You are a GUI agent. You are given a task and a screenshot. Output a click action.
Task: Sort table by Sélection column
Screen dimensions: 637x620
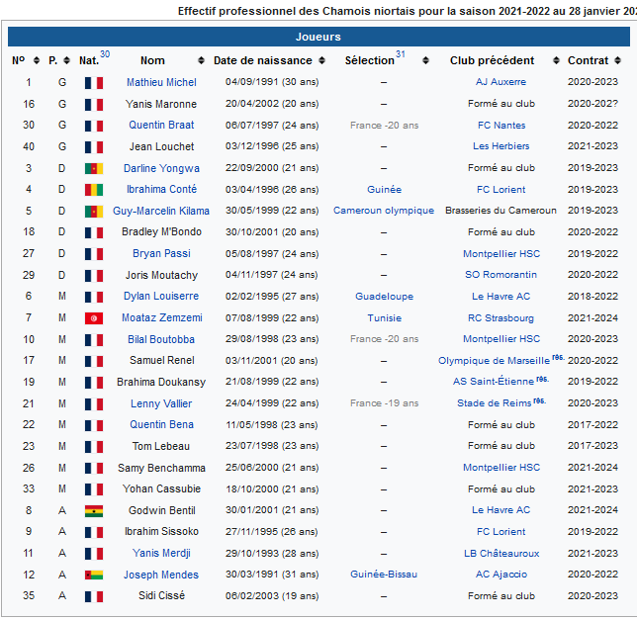tap(425, 60)
